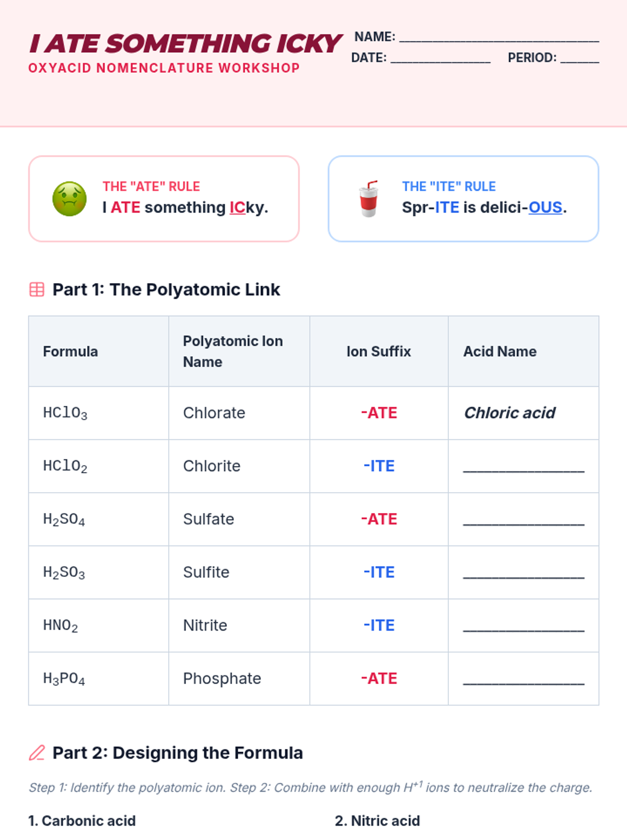Click the nauseated face emoji

click(x=69, y=199)
